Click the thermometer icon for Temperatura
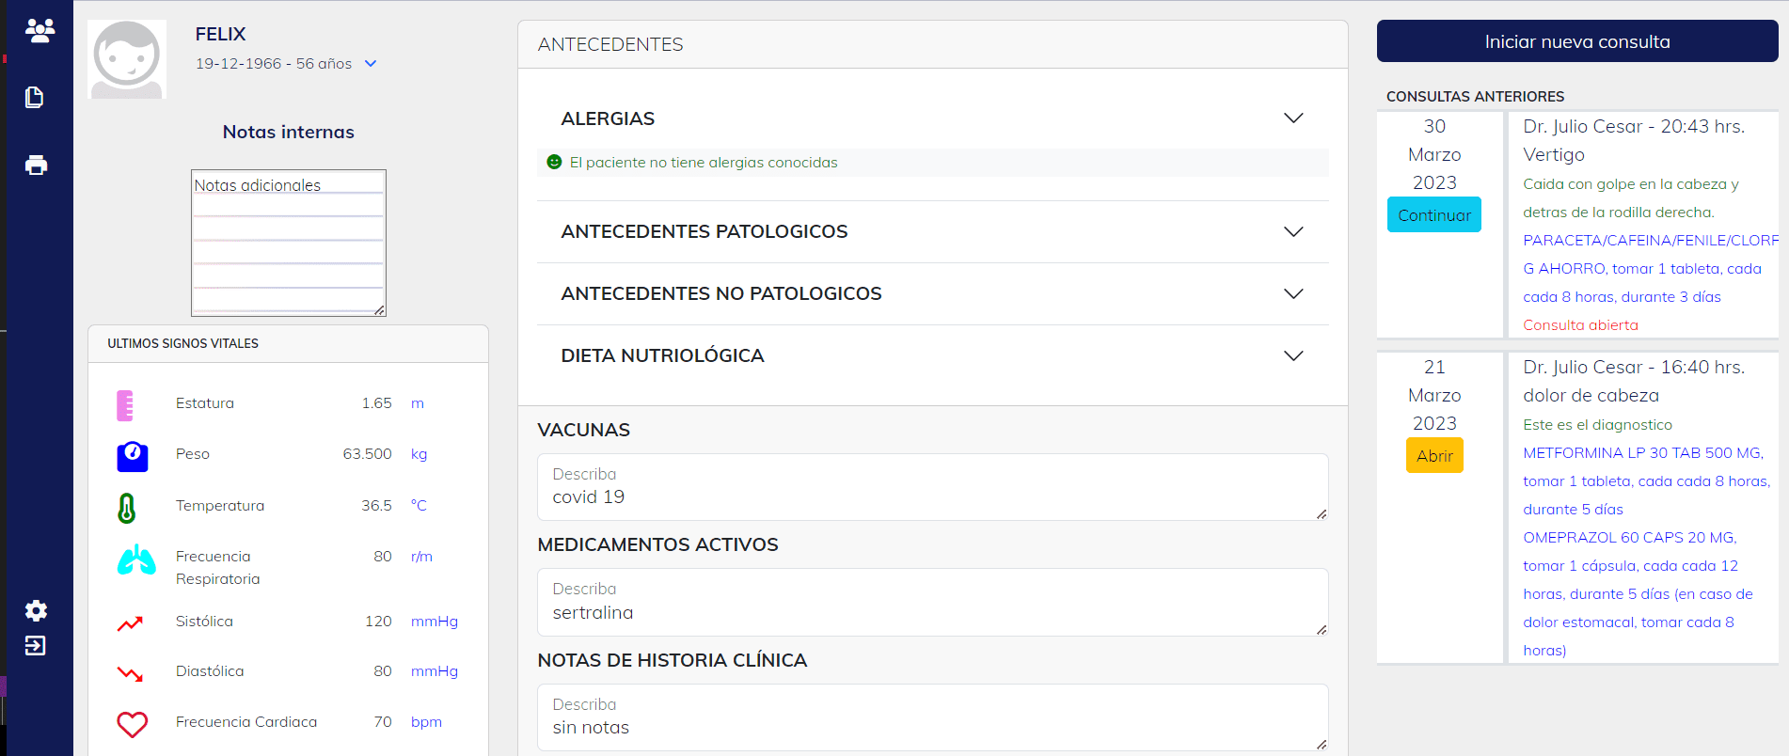Image resolution: width=1789 pixels, height=756 pixels. coord(127,508)
